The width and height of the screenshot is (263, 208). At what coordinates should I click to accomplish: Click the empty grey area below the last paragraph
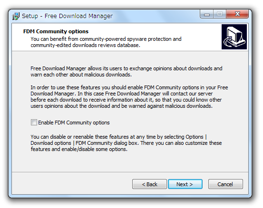(130, 161)
